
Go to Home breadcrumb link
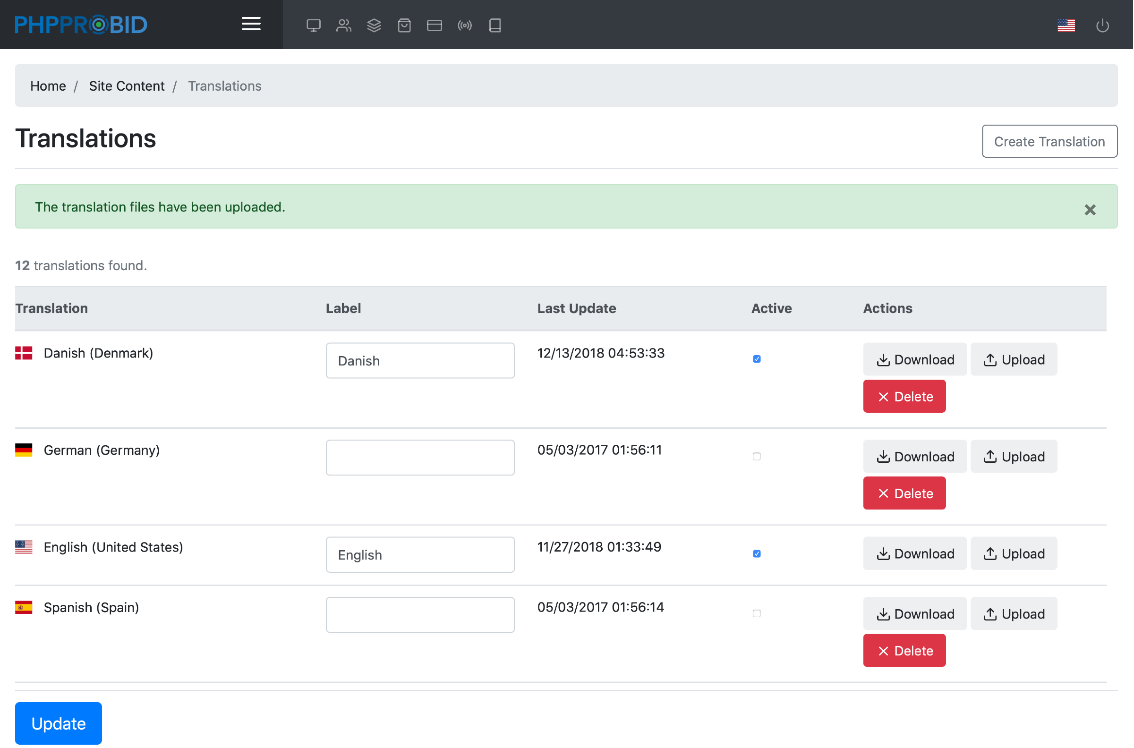pos(48,86)
